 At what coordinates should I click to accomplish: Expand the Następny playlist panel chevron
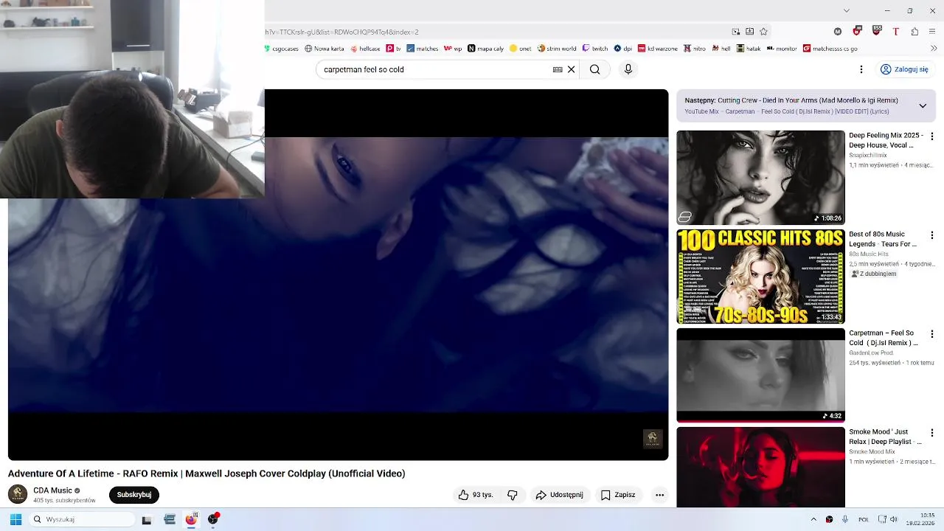923,105
